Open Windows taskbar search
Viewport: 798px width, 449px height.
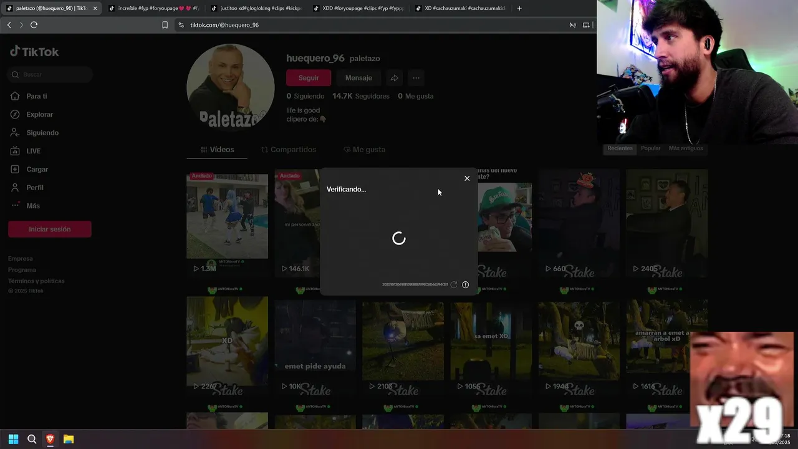pyautogui.click(x=32, y=439)
